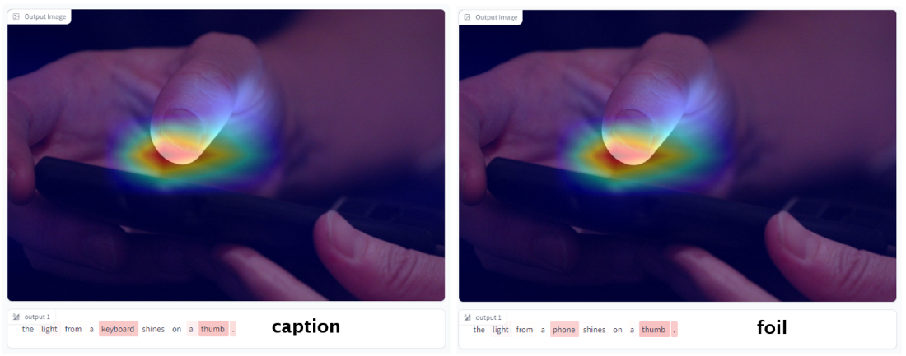Click the word shines in the caption sentence
The height and width of the screenshot is (356, 906).
pyautogui.click(x=154, y=329)
